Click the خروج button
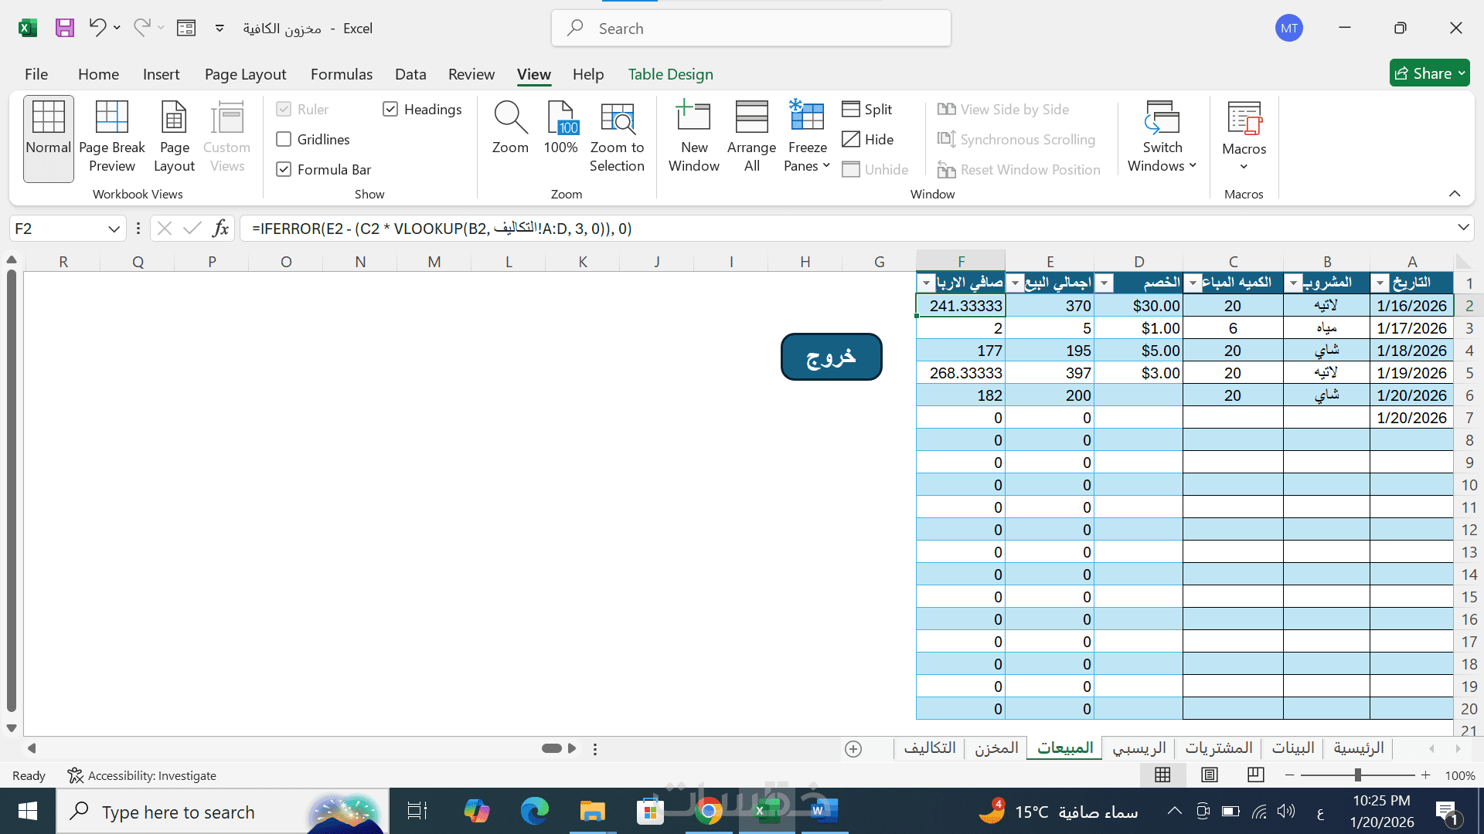Image resolution: width=1484 pixels, height=834 pixels. tap(831, 357)
